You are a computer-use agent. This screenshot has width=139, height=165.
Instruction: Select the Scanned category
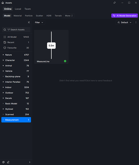(16, 115)
